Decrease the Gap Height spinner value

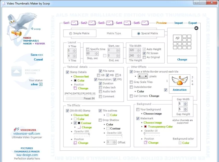pyautogui.click(x=186, y=111)
